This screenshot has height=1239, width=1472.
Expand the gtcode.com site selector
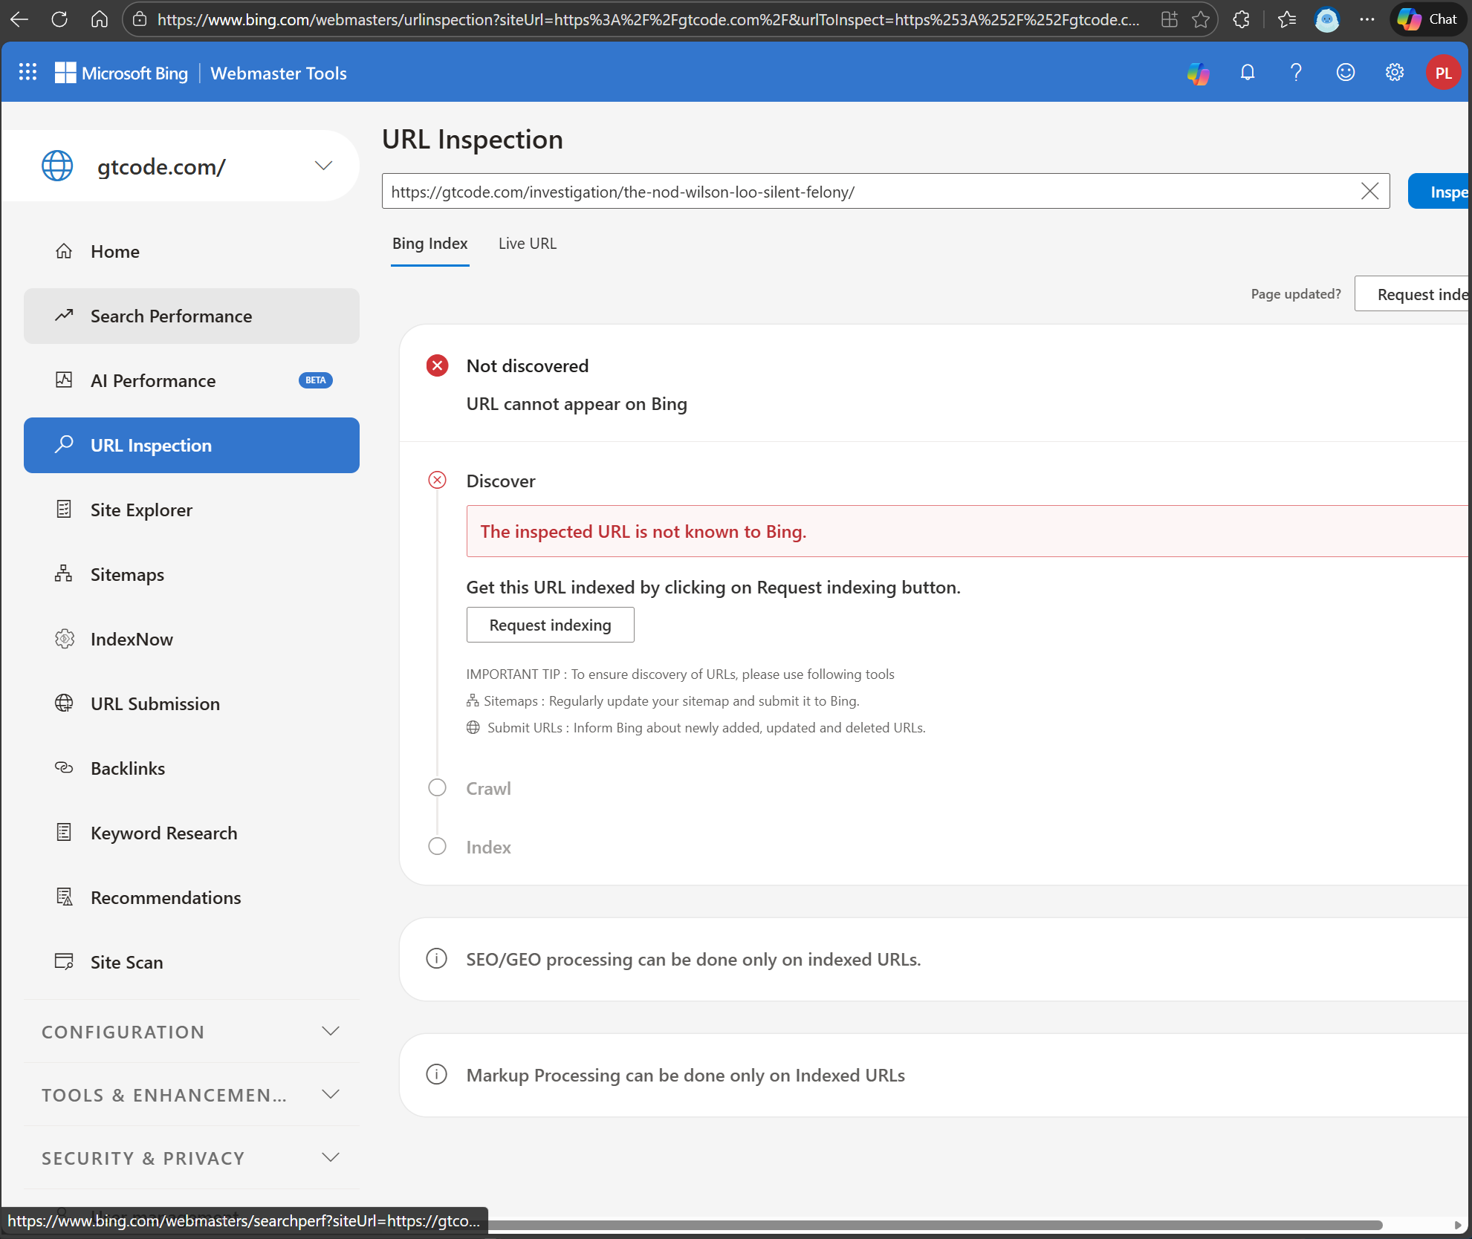pos(323,166)
